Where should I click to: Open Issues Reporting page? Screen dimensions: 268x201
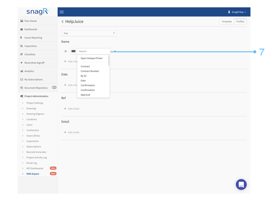point(37,38)
